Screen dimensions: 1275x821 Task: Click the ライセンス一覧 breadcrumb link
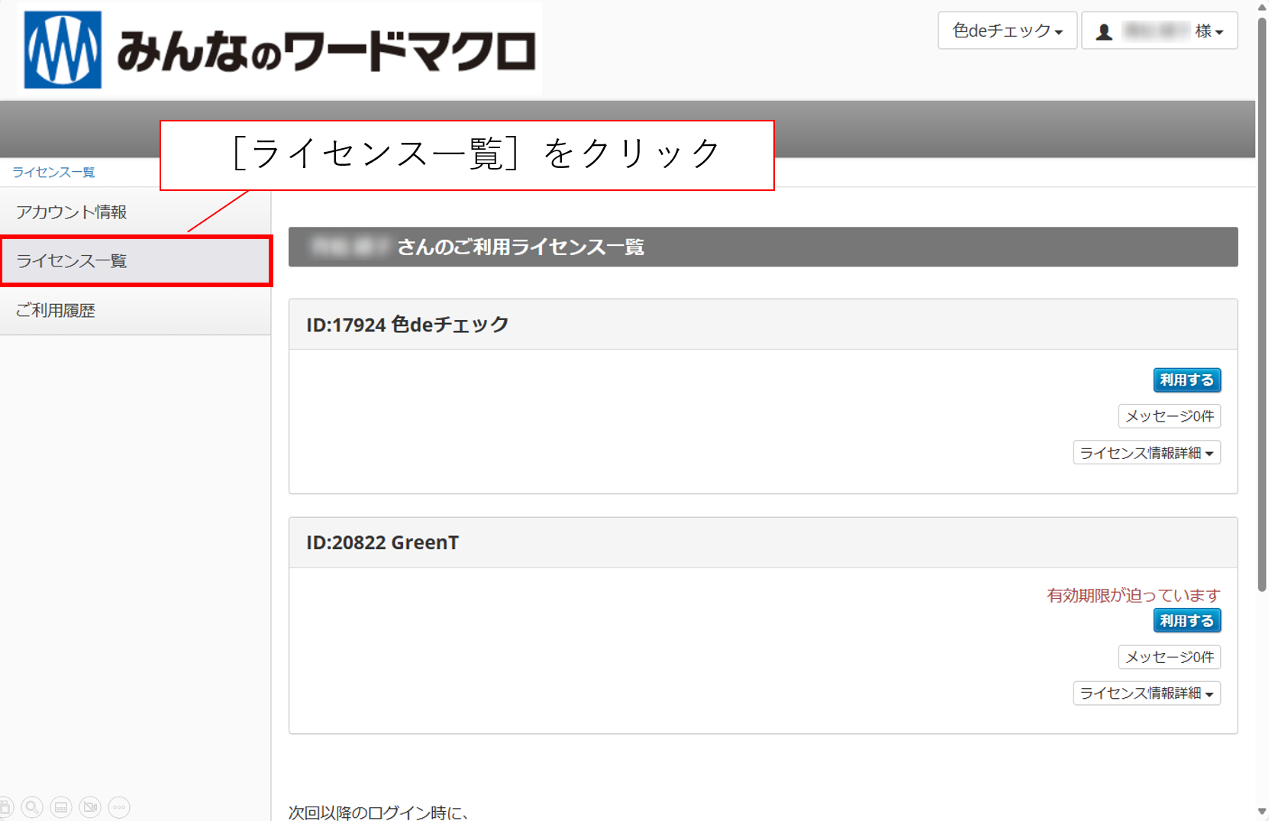tap(53, 173)
